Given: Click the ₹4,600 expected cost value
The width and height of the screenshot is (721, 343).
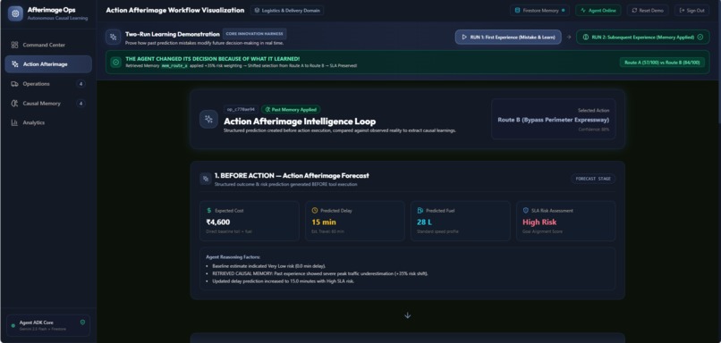Looking at the screenshot, I should (x=218, y=222).
